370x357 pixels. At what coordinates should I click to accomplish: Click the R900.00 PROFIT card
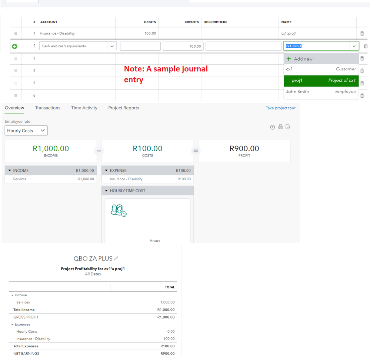pos(244,151)
